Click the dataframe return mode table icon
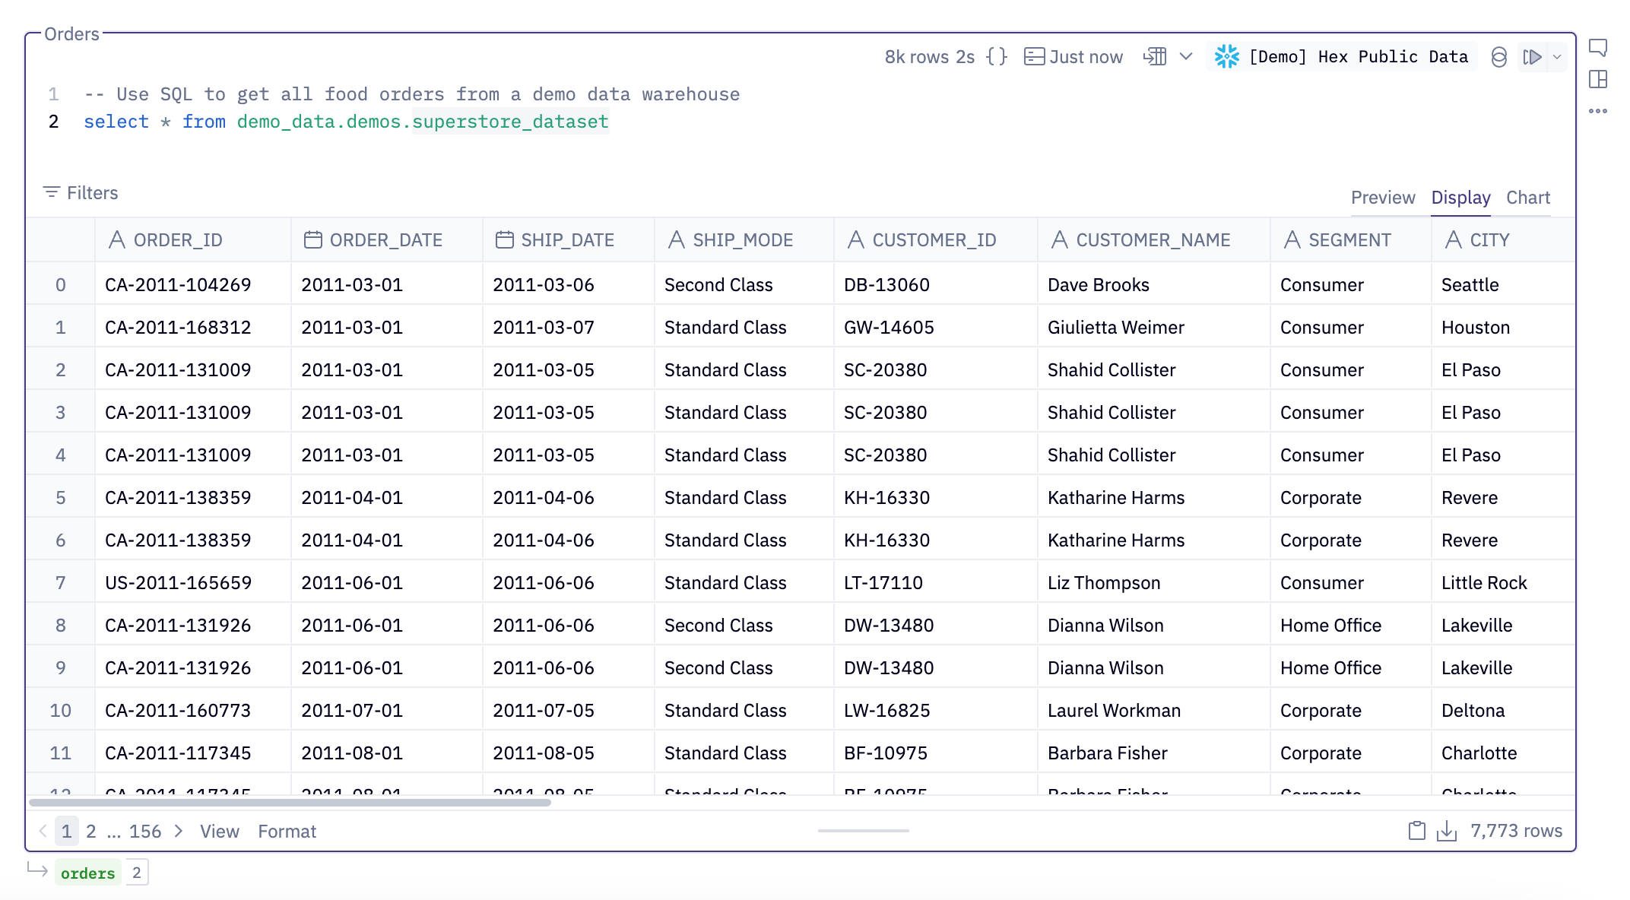The image size is (1630, 900). pyautogui.click(x=1155, y=57)
